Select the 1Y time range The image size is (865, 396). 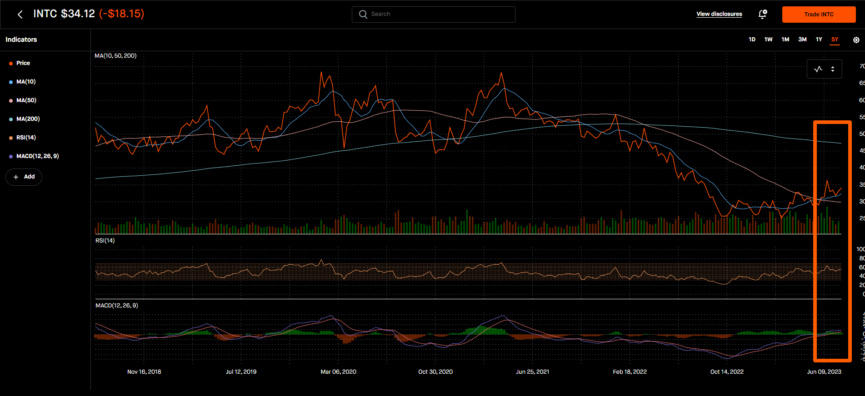click(x=819, y=40)
